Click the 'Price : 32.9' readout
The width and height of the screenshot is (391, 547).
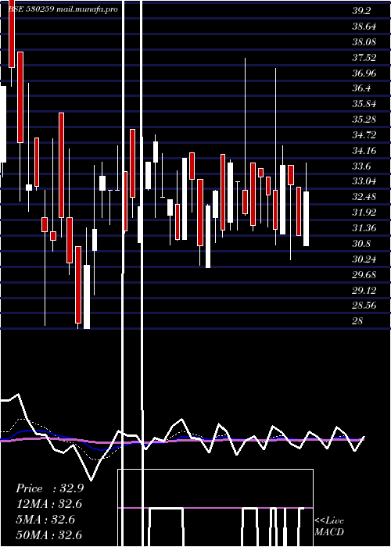[49, 488]
